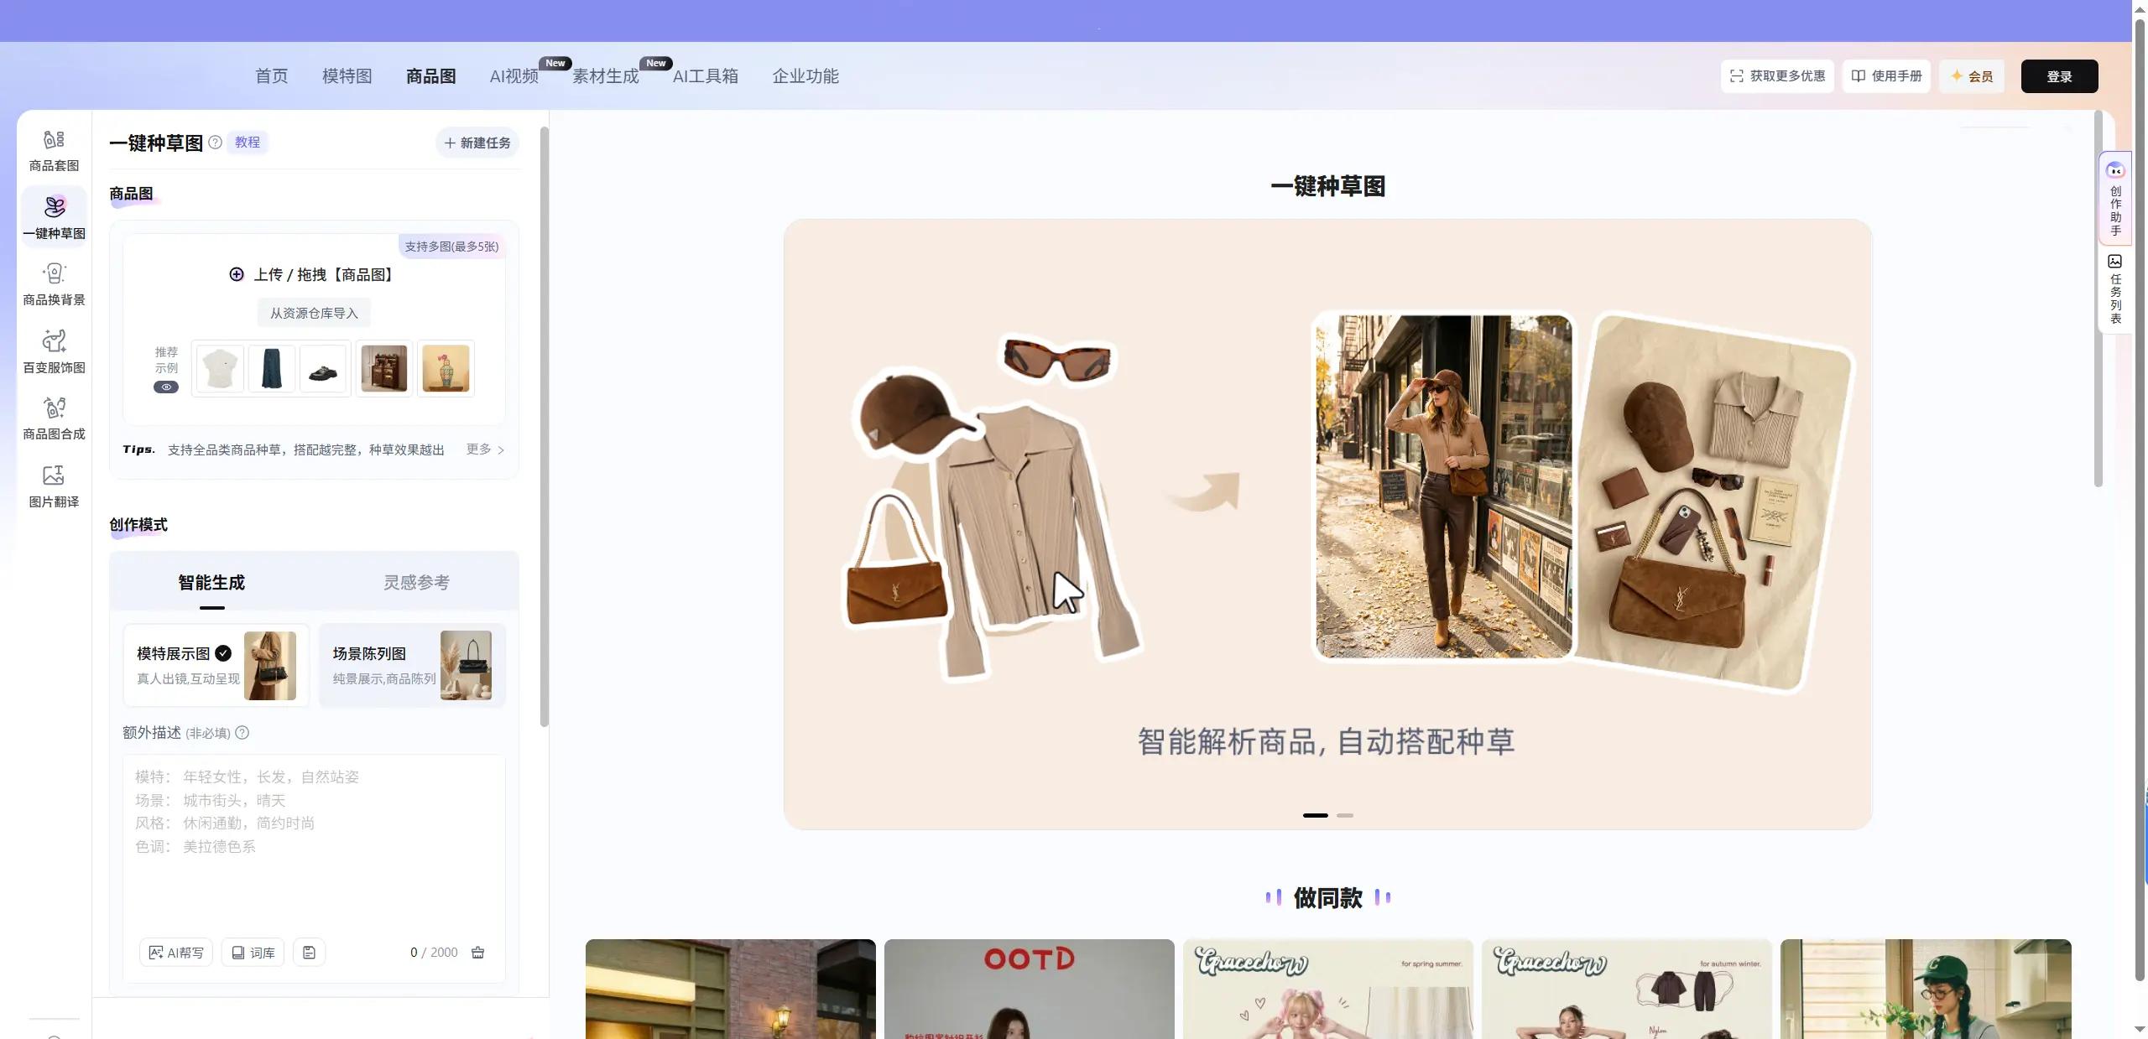The image size is (2148, 1039).
Task: Open the 词库 button
Action: click(253, 953)
